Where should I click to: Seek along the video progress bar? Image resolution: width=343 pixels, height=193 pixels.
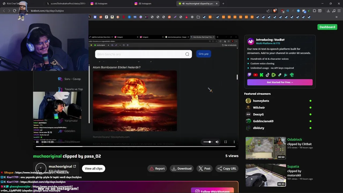tap(136, 146)
